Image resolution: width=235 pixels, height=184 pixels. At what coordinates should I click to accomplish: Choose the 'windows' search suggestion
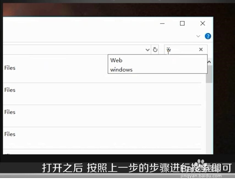pyautogui.click(x=157, y=70)
